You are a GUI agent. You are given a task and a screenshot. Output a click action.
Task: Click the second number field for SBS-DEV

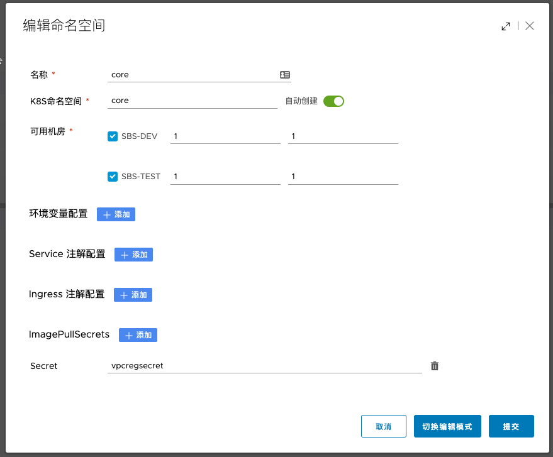(343, 136)
